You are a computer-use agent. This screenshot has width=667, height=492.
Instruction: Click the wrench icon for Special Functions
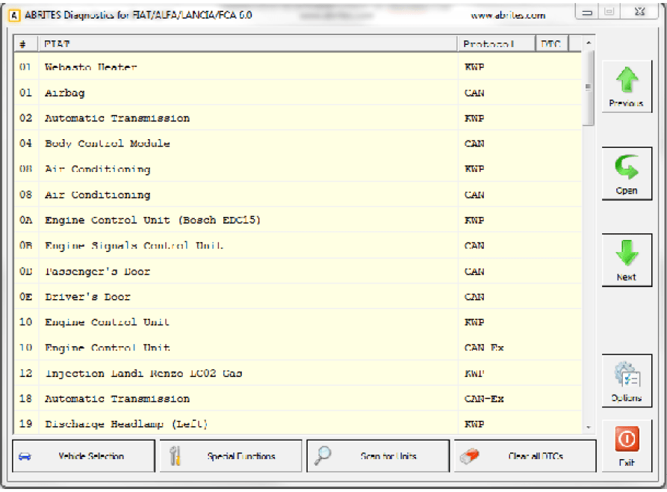point(176,456)
